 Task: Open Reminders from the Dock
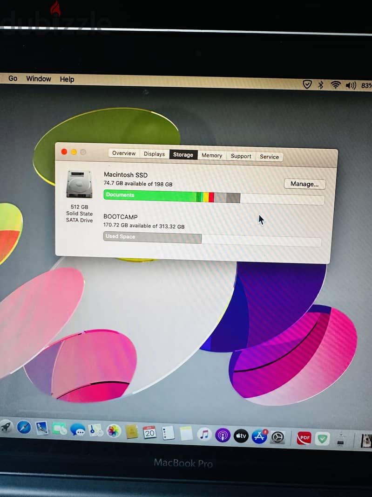tap(168, 433)
